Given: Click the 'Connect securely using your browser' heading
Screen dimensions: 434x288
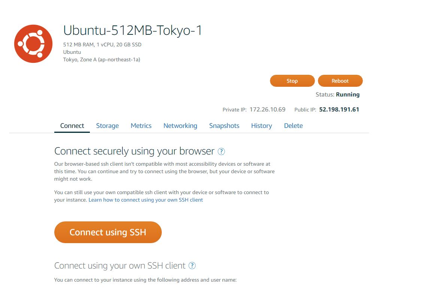Looking at the screenshot, I should (x=134, y=151).
